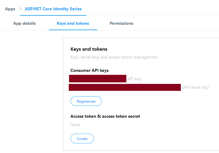The image size is (219, 153).
Task: Open the Permissions tab
Action: point(121,23)
